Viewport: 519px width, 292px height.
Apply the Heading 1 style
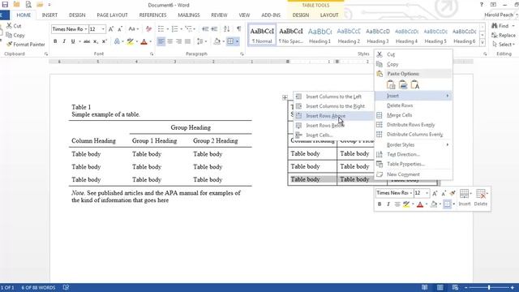coord(320,35)
